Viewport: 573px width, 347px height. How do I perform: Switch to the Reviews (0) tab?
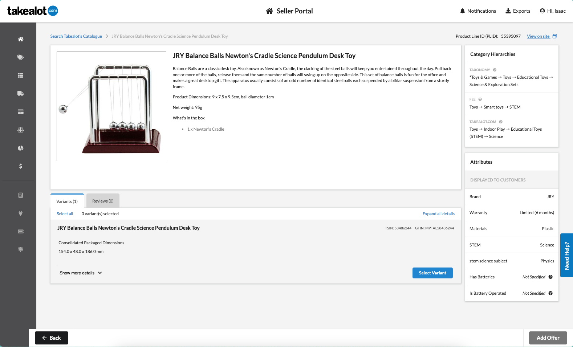103,201
